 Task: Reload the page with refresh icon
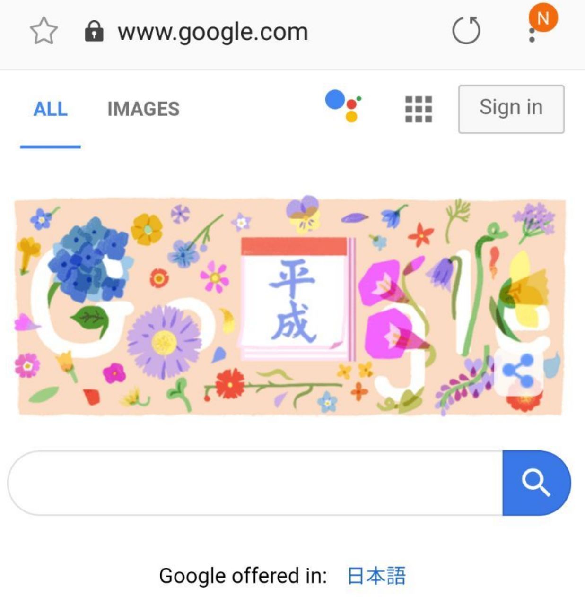click(466, 31)
